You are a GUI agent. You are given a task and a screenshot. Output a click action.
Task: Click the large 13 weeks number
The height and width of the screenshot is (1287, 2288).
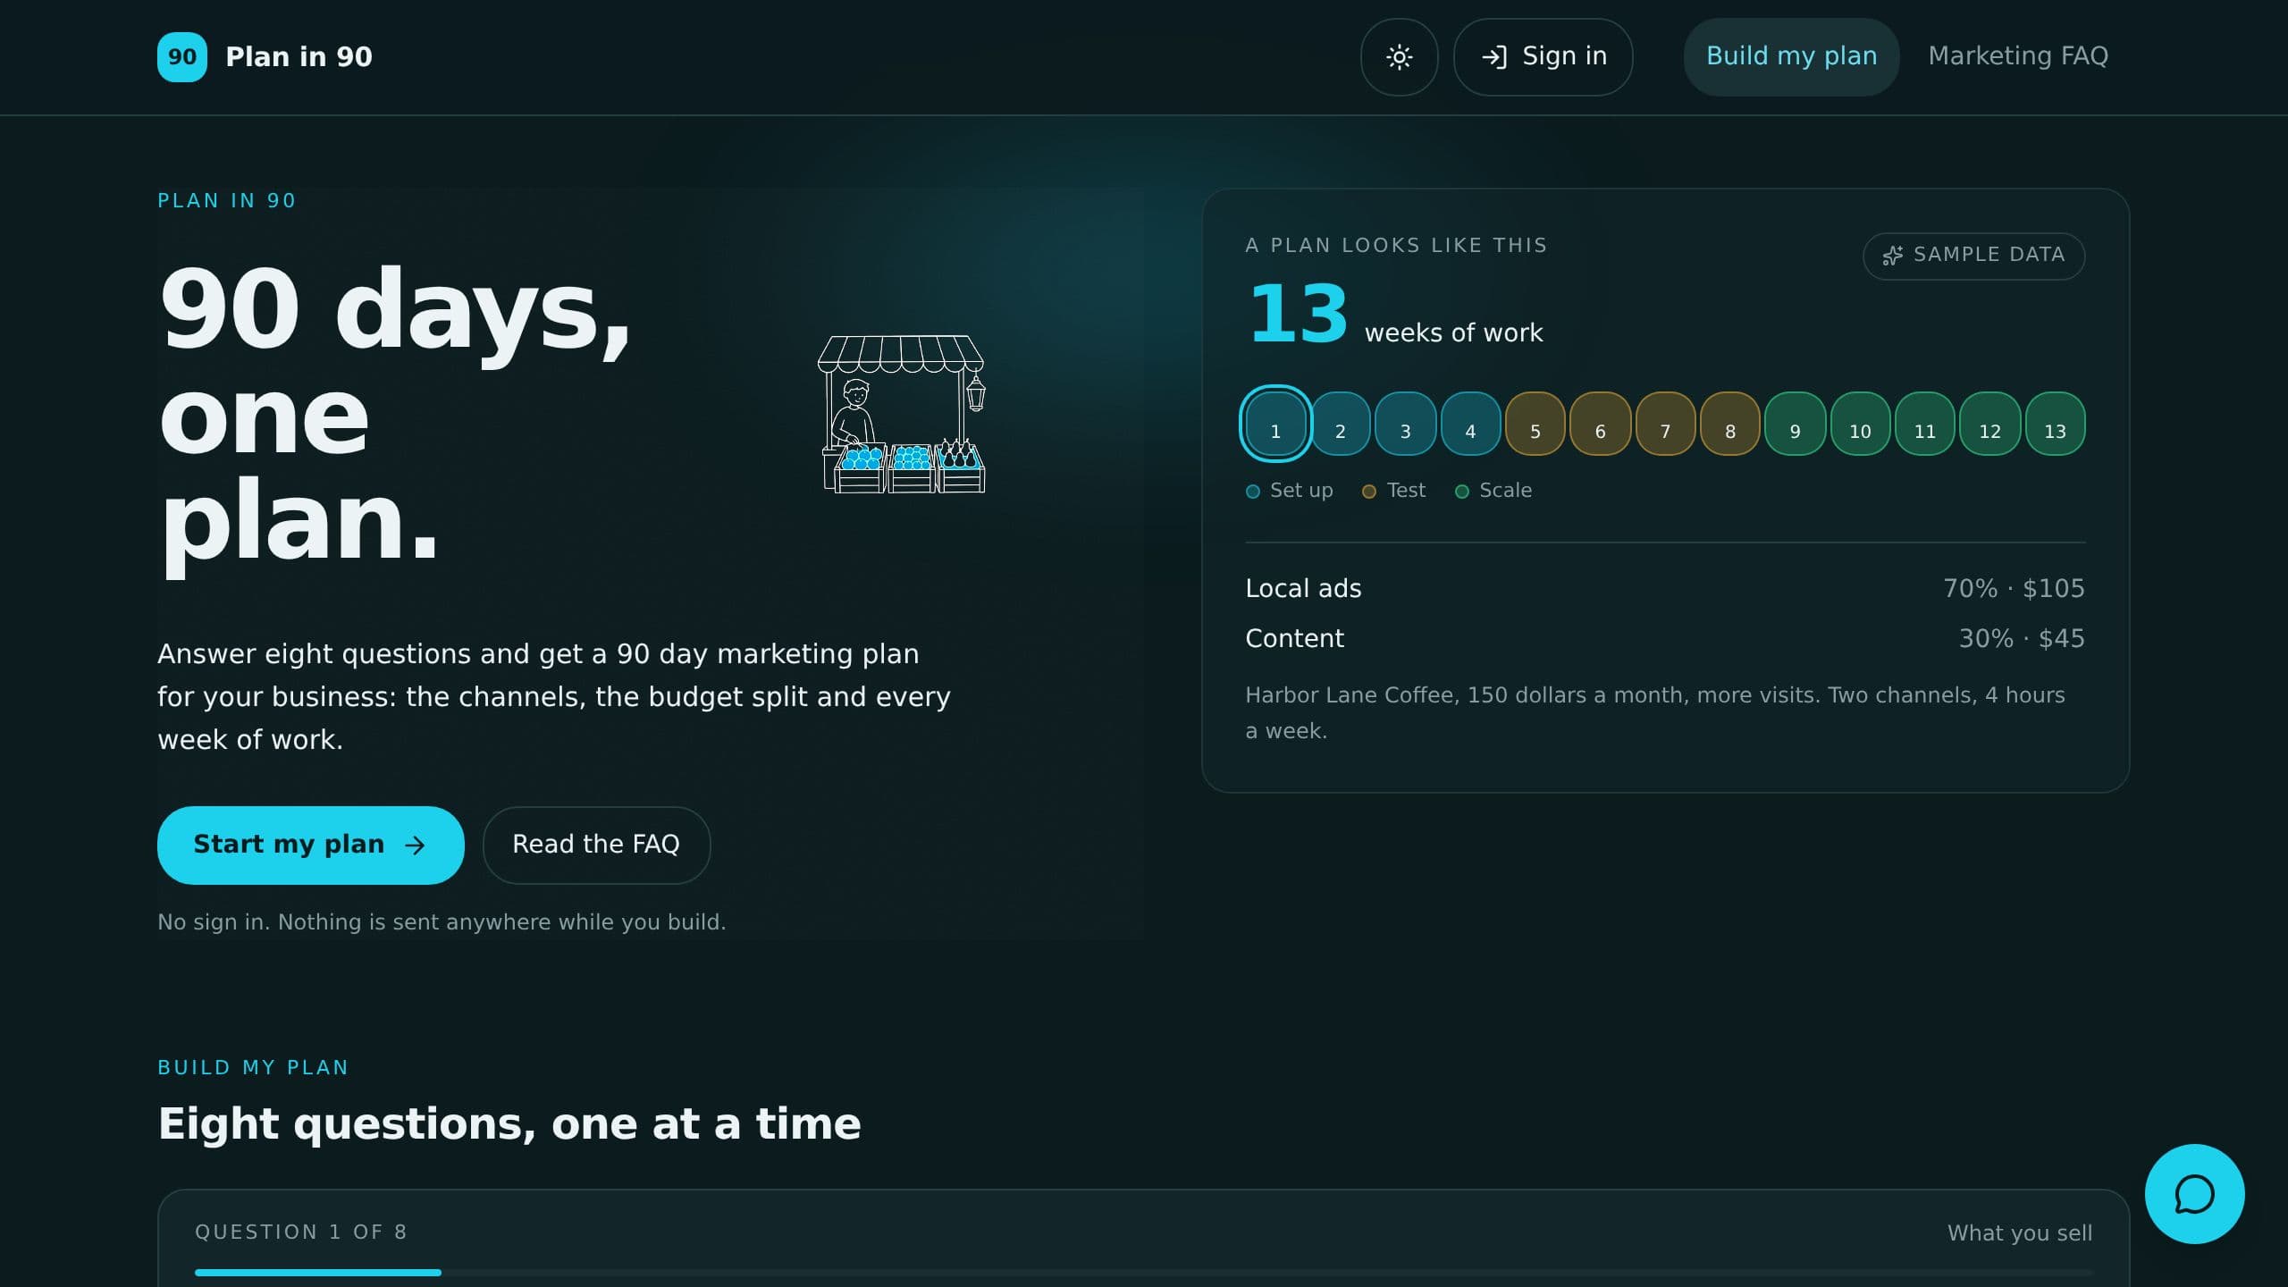1298,314
